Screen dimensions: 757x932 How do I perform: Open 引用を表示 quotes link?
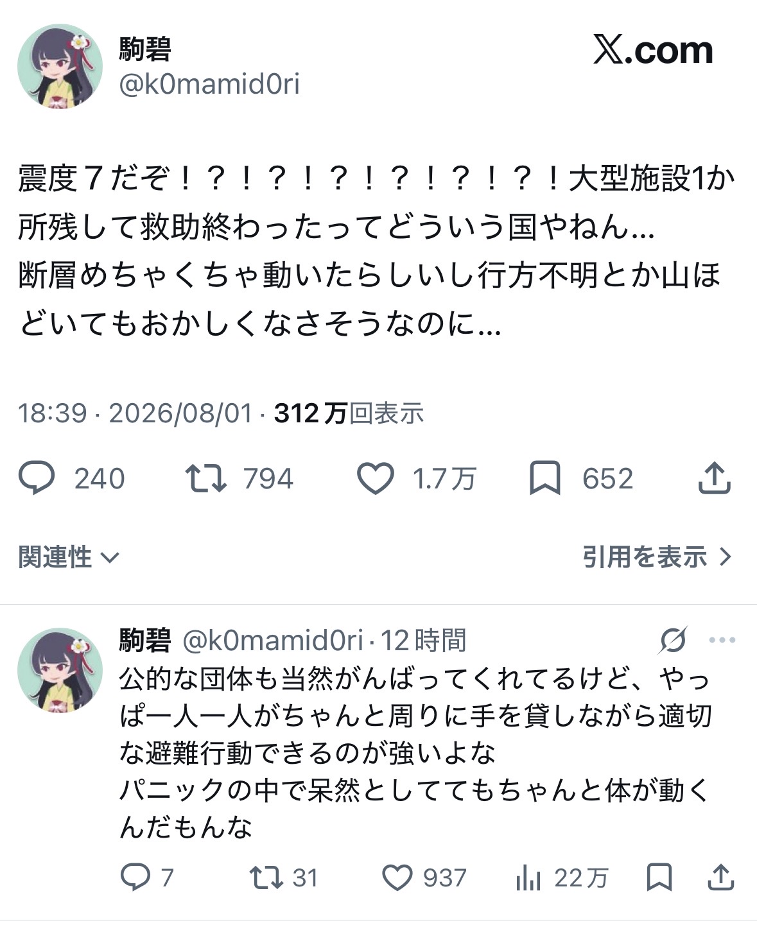[657, 557]
